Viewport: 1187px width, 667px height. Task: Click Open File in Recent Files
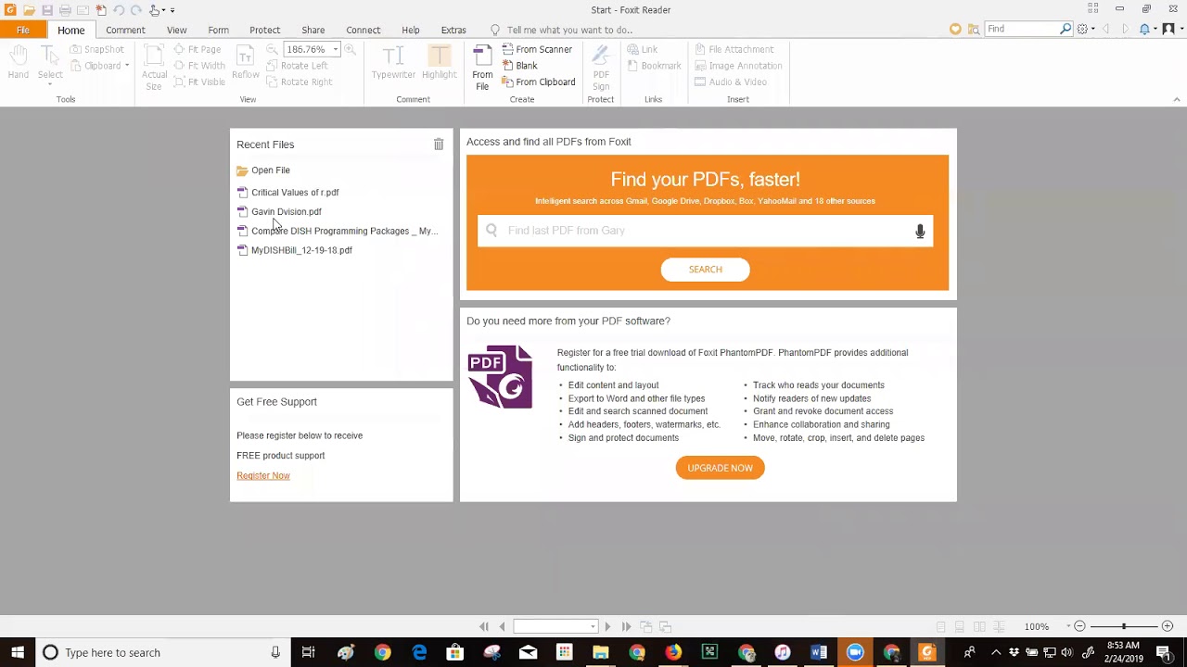[263, 170]
